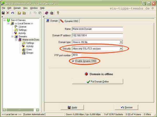157x117 pixels.
Task: Click the Name input field
Action: tap(97, 29)
